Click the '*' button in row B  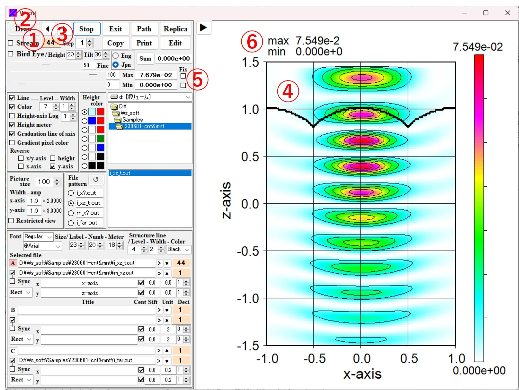pos(167,310)
